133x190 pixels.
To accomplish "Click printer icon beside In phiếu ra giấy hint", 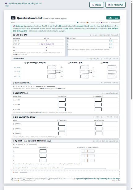I will (x=6, y=3).
